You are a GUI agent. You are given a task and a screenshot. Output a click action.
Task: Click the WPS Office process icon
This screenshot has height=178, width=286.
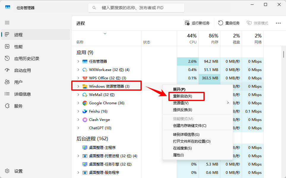pyautogui.click(x=85, y=78)
